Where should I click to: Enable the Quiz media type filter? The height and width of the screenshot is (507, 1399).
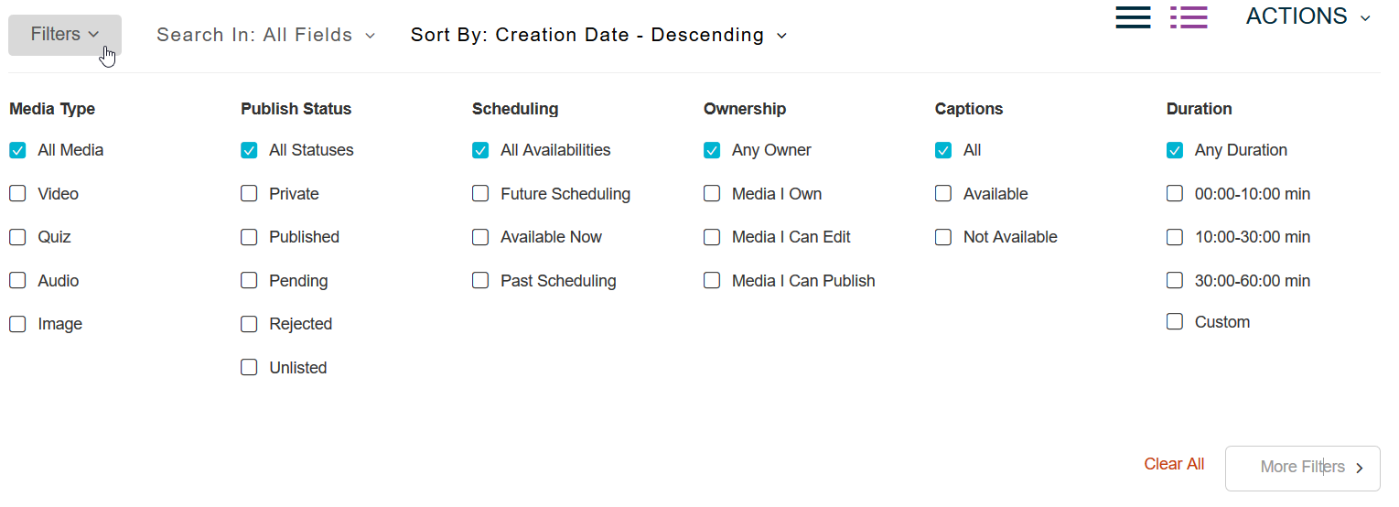(x=17, y=237)
